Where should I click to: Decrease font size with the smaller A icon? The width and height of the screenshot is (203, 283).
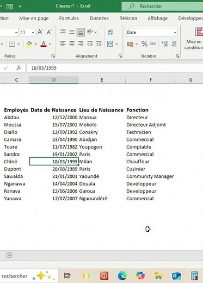[49, 32]
